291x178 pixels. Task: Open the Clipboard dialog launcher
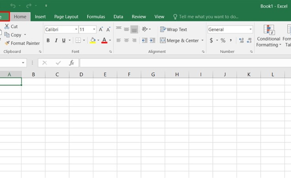click(40, 52)
